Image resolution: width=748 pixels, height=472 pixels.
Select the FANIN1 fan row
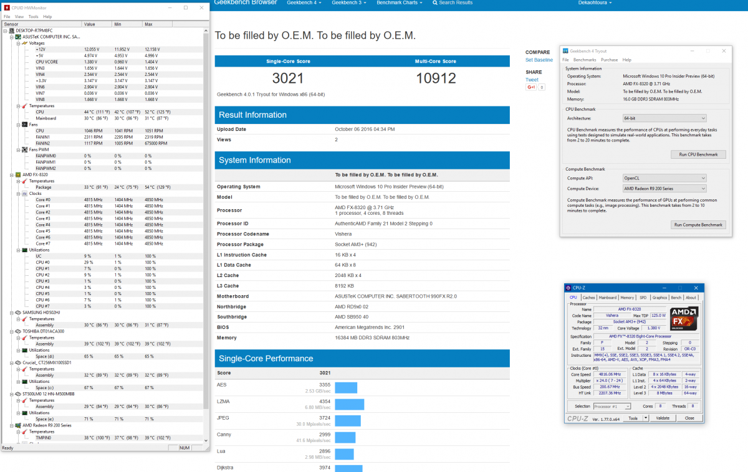coord(103,137)
